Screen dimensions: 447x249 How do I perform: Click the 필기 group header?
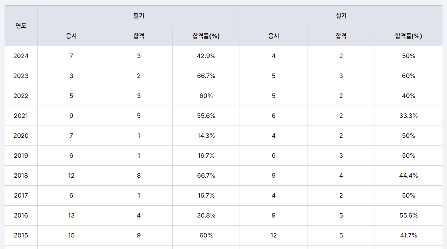tap(139, 16)
